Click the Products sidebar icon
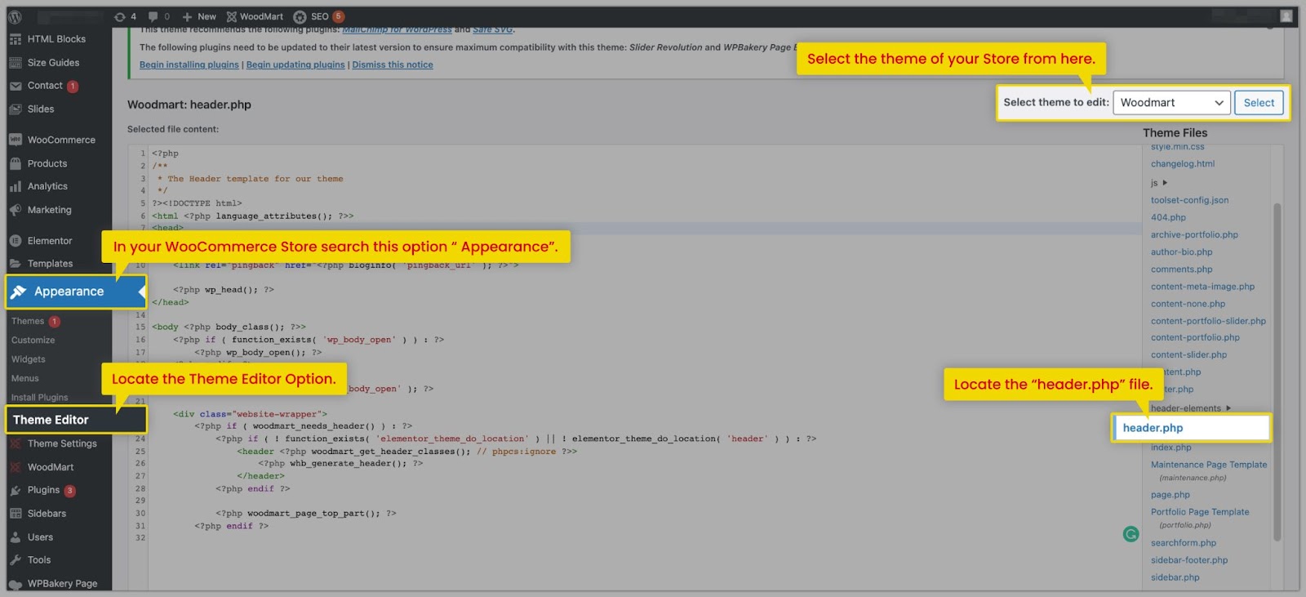The width and height of the screenshot is (1306, 597). coord(16,163)
